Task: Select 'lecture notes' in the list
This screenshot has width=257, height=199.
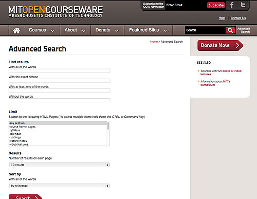Action: point(58,141)
